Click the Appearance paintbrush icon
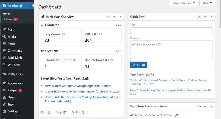Viewport: 221px width, 119px height. (x=4, y=83)
